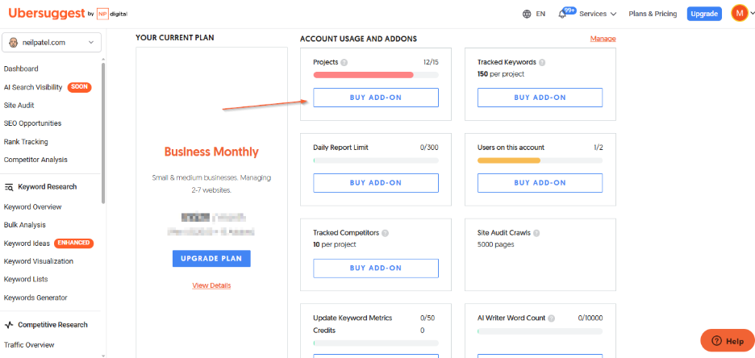Click help icon next to AI Writer Word Count

[551, 318]
